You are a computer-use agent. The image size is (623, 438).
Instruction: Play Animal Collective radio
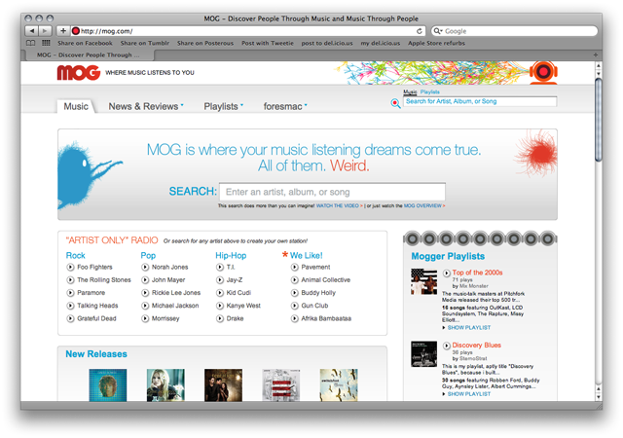tap(294, 279)
